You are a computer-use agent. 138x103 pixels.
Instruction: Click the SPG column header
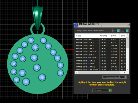pos(123,36)
